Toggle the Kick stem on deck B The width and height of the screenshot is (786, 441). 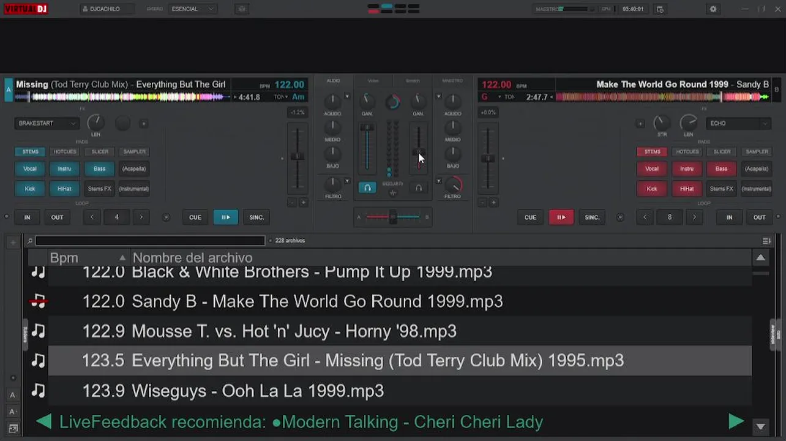click(652, 189)
